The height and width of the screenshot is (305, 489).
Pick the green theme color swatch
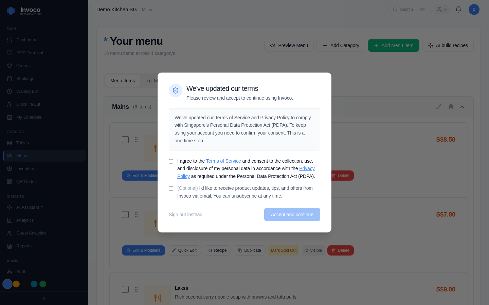click(43, 284)
